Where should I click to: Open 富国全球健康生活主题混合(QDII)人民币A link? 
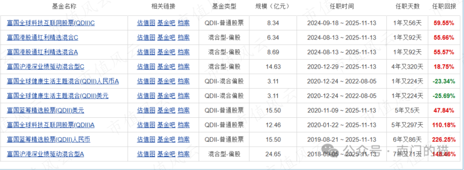pyautogui.click(x=63, y=81)
